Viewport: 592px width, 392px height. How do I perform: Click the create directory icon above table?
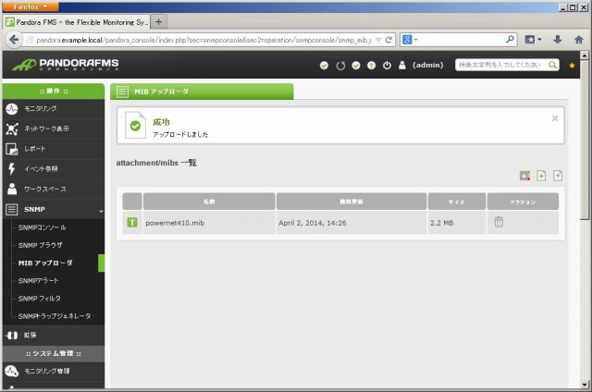[x=524, y=176]
